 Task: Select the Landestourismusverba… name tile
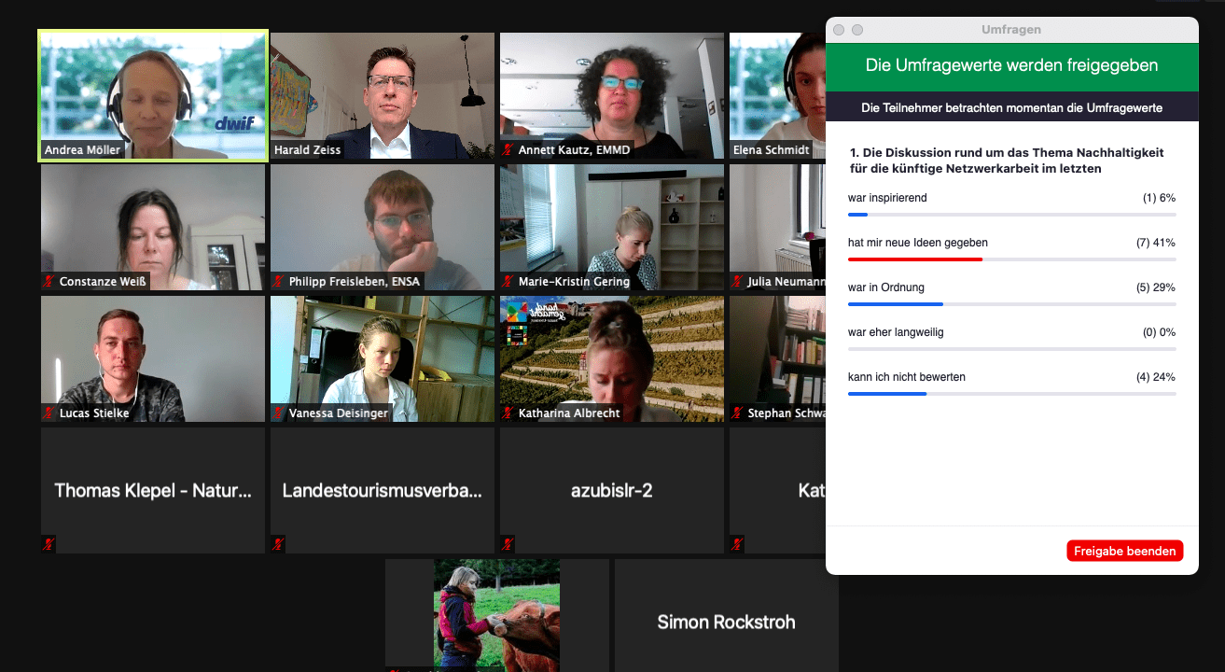click(383, 491)
